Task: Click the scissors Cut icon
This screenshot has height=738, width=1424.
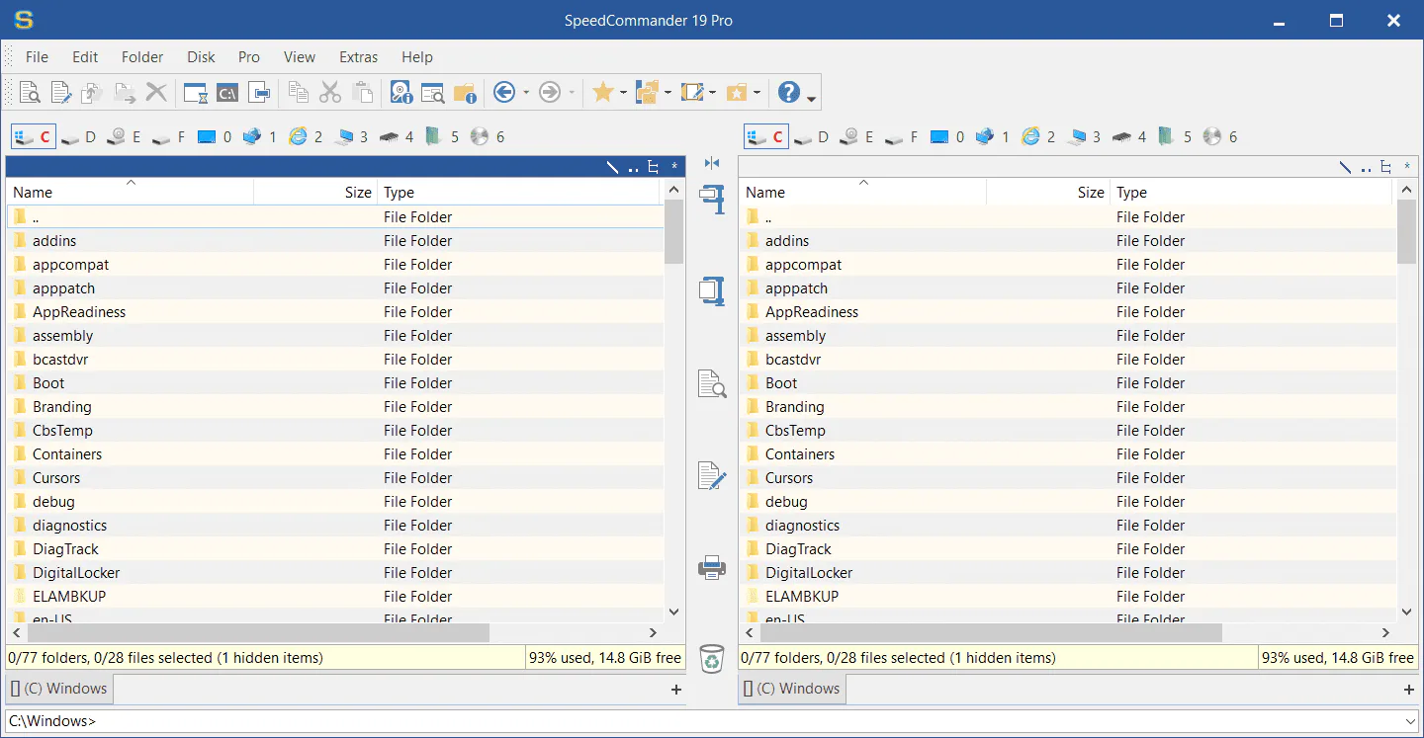Action: 330,93
